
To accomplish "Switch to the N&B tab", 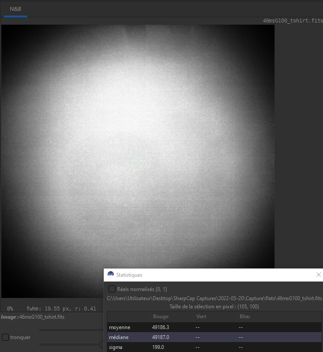I will pos(16,9).
